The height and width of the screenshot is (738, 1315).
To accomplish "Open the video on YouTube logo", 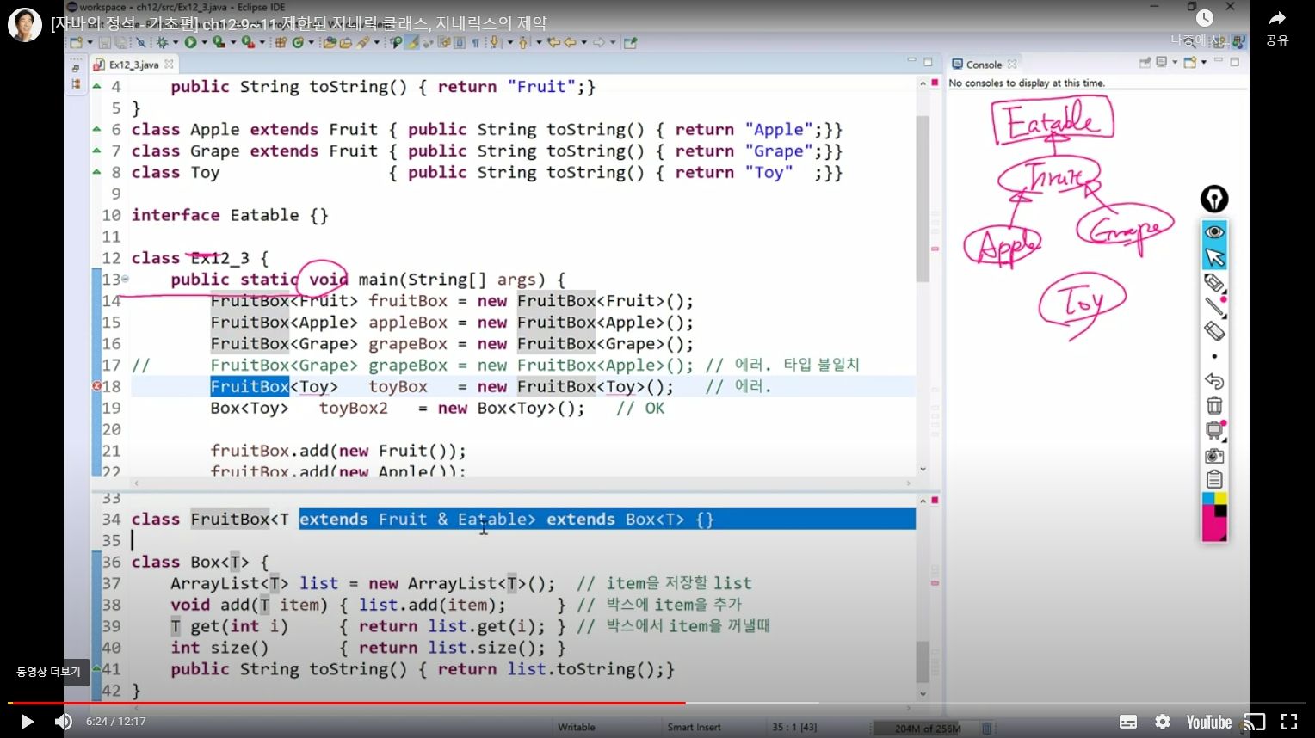I will (x=1208, y=722).
